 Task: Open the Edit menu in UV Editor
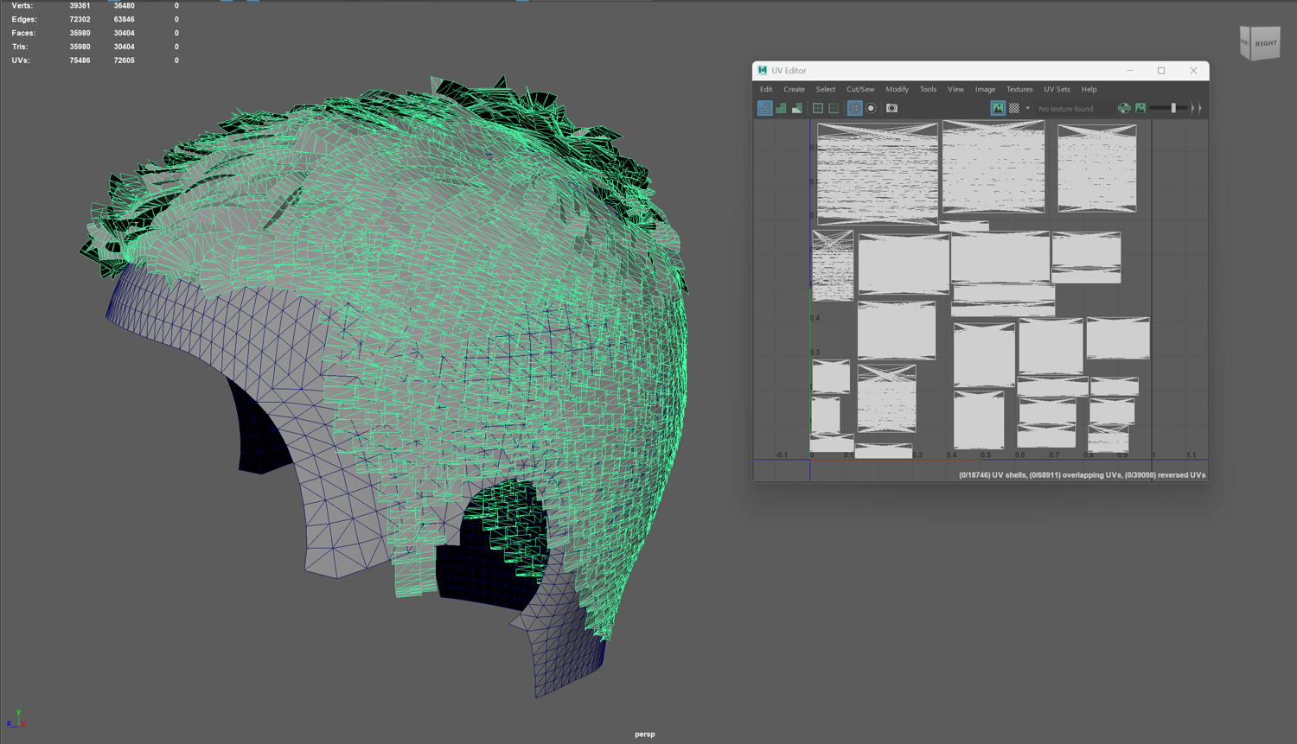tap(766, 89)
